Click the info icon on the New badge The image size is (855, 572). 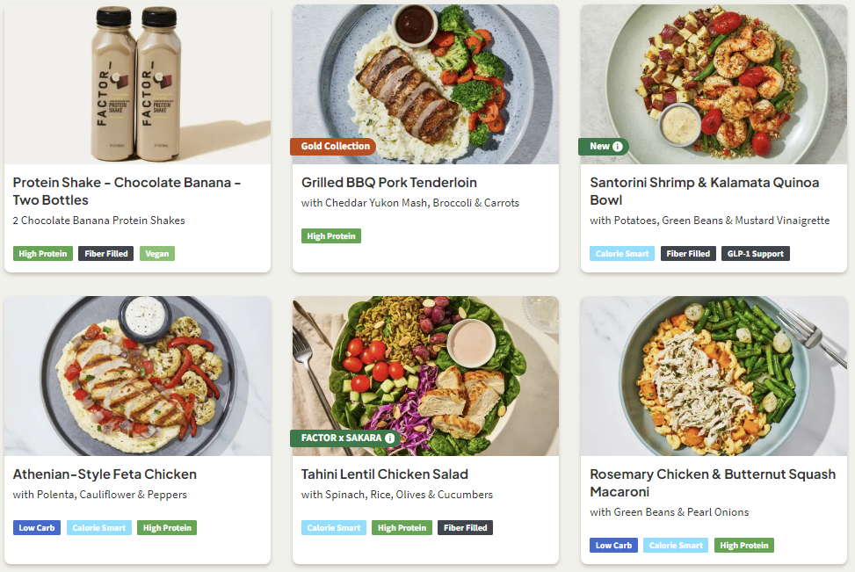618,147
